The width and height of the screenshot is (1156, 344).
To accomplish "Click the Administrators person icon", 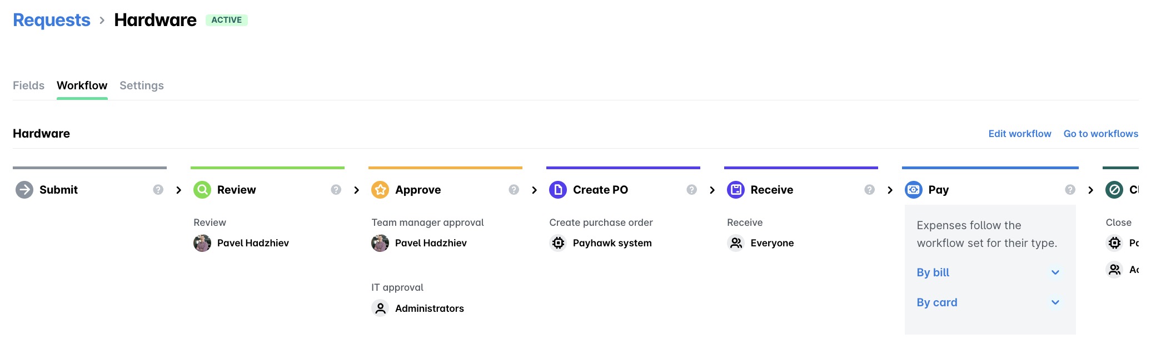I will coord(380,308).
